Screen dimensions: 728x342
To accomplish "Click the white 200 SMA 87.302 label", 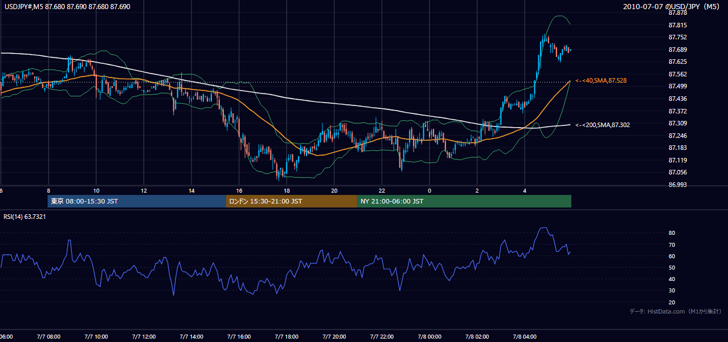I will click(603, 125).
